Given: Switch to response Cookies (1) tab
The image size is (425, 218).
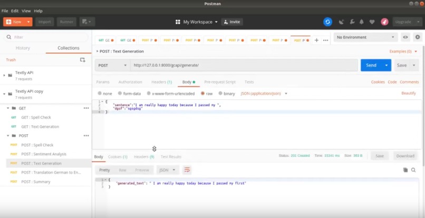Looking at the screenshot, I should click(x=118, y=157).
